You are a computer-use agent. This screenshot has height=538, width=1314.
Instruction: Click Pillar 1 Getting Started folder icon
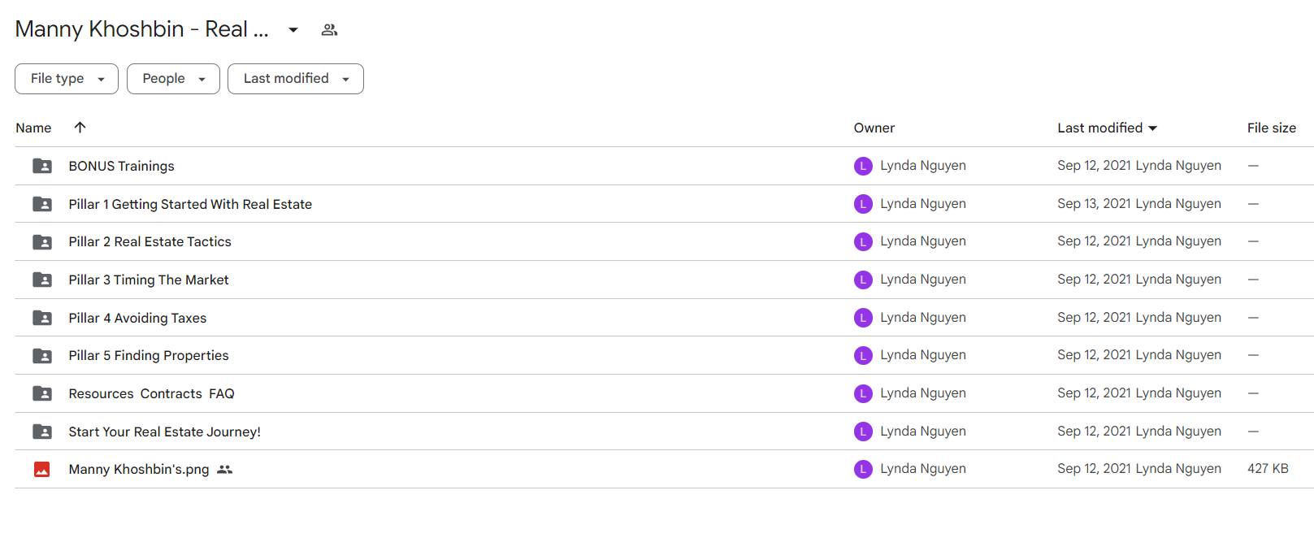42,204
